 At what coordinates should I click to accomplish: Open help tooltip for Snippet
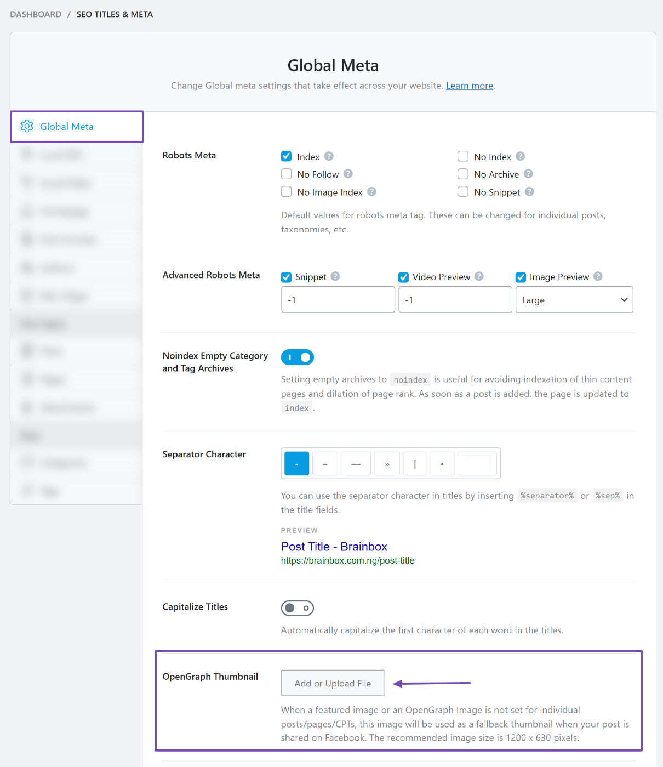pyautogui.click(x=335, y=276)
